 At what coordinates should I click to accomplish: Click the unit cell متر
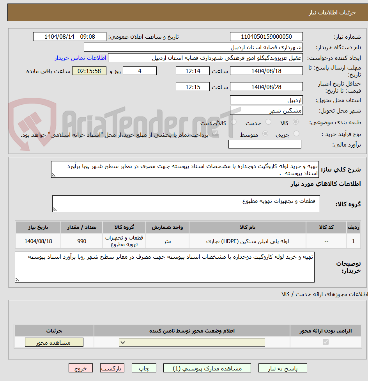(167, 241)
